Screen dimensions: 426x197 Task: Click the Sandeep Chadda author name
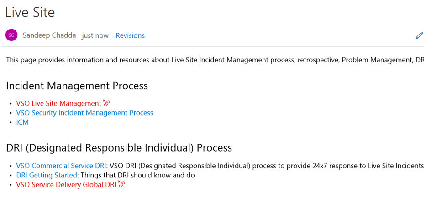coord(49,35)
